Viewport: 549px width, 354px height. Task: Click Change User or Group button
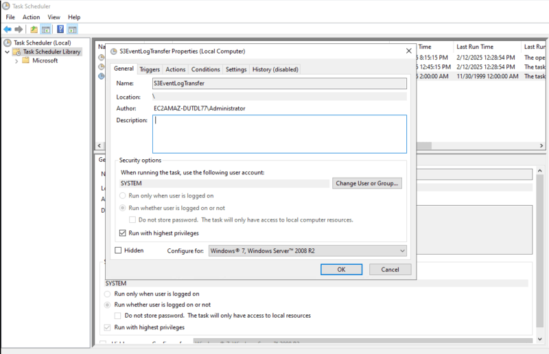click(366, 184)
